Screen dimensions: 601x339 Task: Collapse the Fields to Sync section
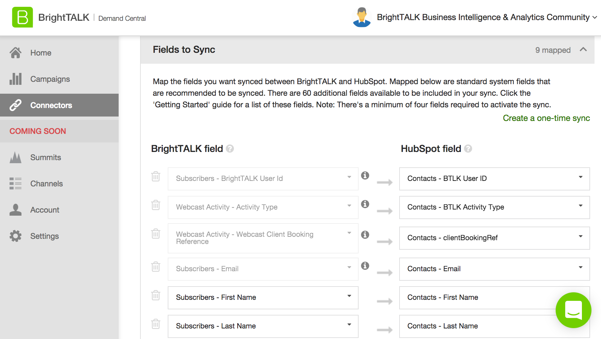click(x=583, y=50)
